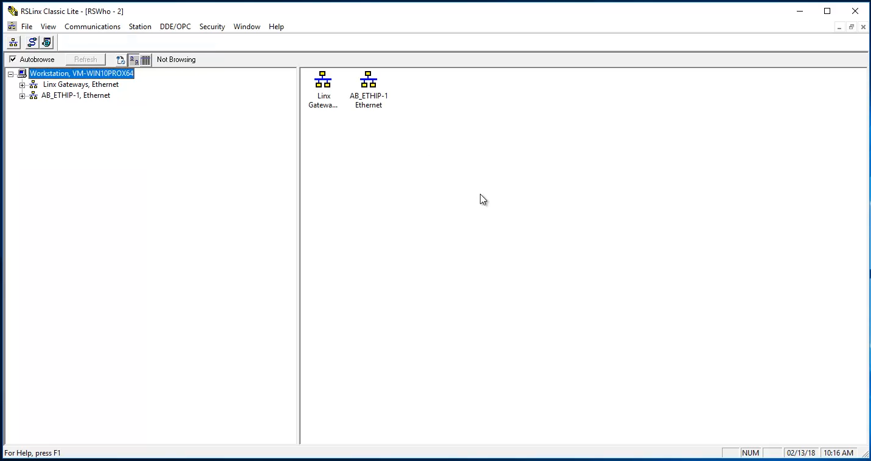Click network icon beside AB_ETHIP-1 row
Image resolution: width=871 pixels, height=461 pixels.
click(x=33, y=95)
